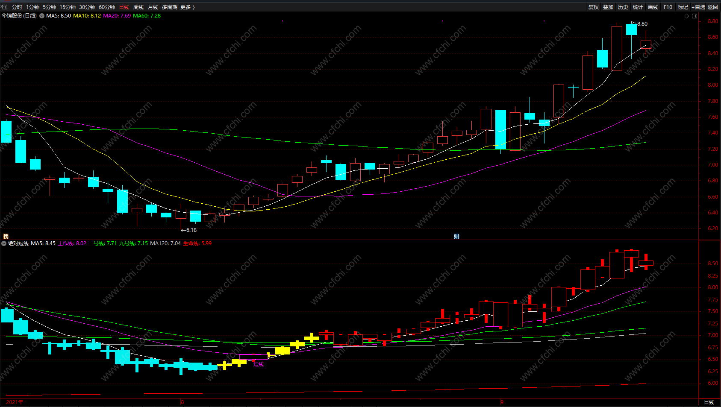Open the 多周期 multi-period view
Image resolution: width=721 pixels, height=407 pixels.
point(169,7)
